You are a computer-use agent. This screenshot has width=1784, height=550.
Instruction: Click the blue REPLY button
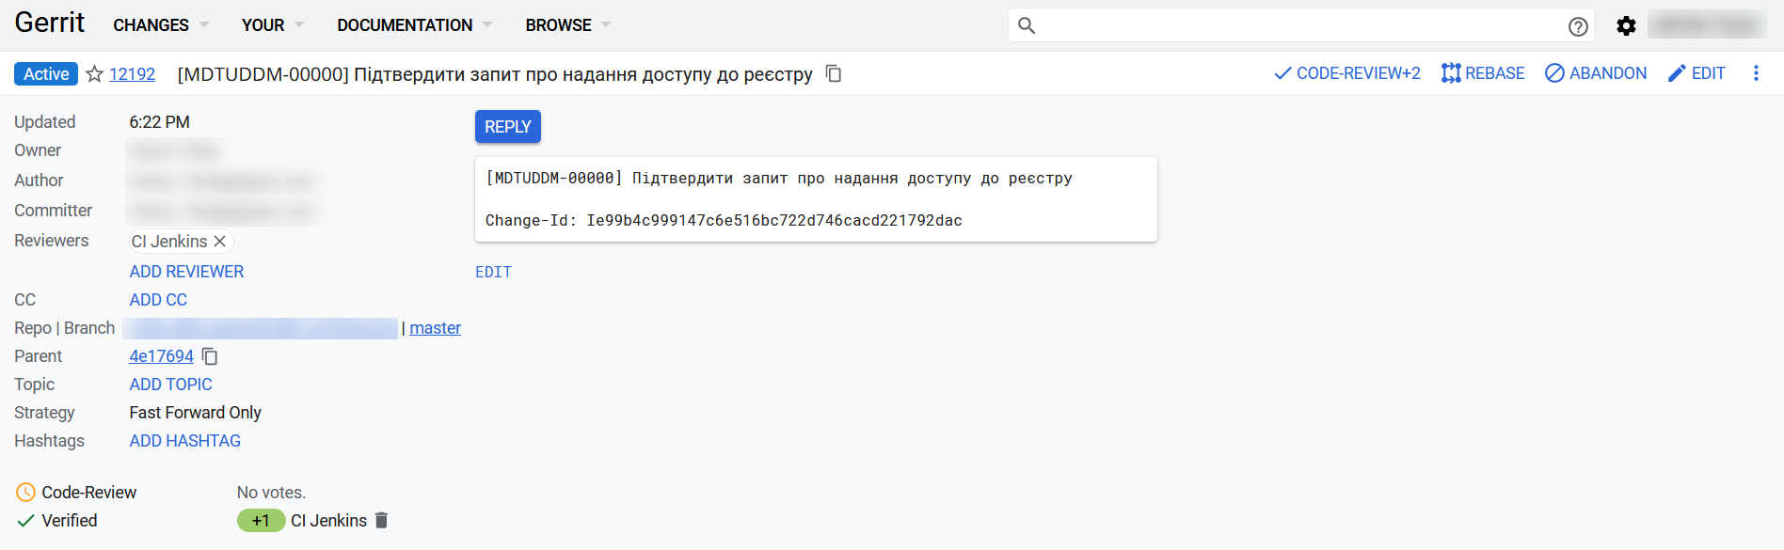[508, 127]
